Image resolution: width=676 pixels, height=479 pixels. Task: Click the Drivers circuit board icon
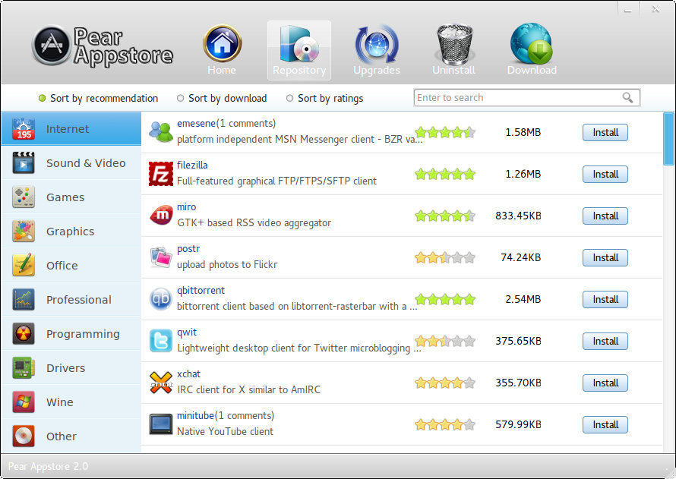point(24,367)
